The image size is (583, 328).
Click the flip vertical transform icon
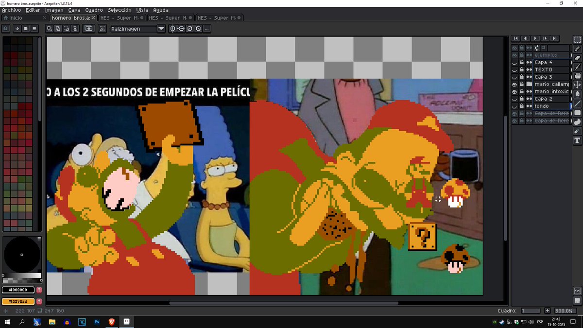[181, 29]
